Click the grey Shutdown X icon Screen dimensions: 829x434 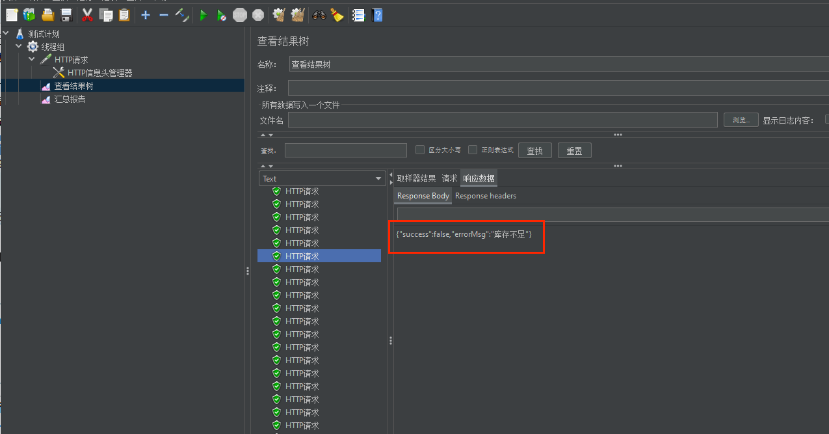[258, 14]
